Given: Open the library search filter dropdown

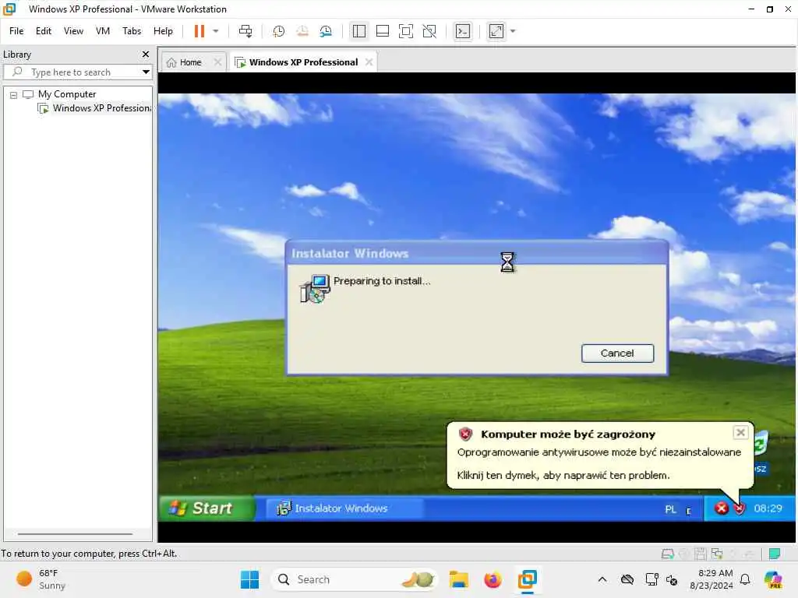Looking at the screenshot, I should (146, 72).
